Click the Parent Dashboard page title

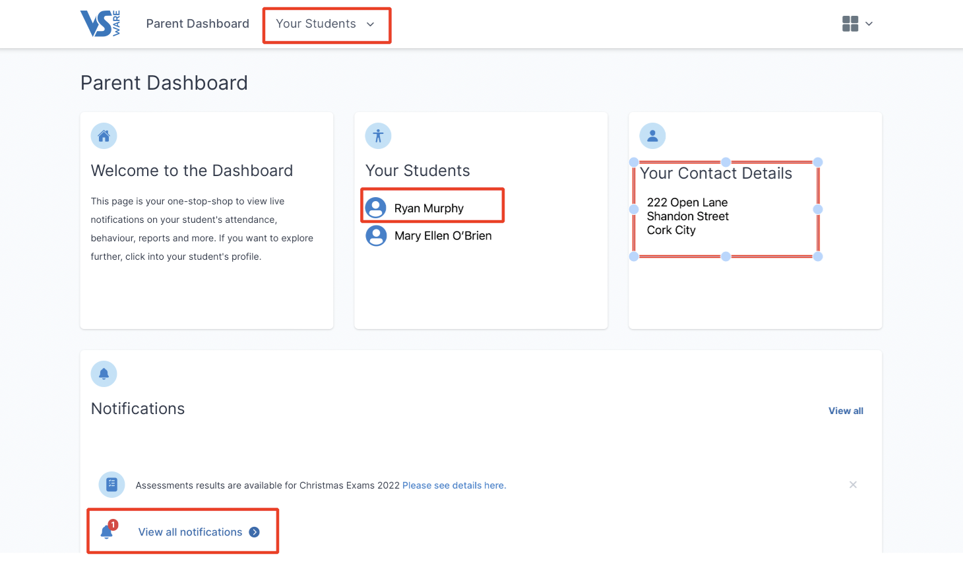[x=164, y=83]
